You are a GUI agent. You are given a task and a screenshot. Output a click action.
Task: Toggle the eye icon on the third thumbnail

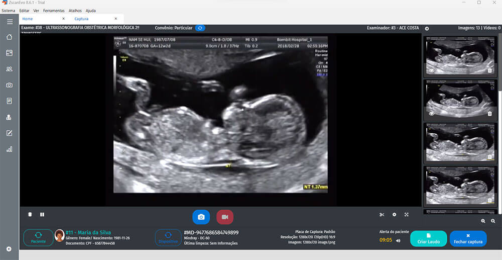pos(432,157)
